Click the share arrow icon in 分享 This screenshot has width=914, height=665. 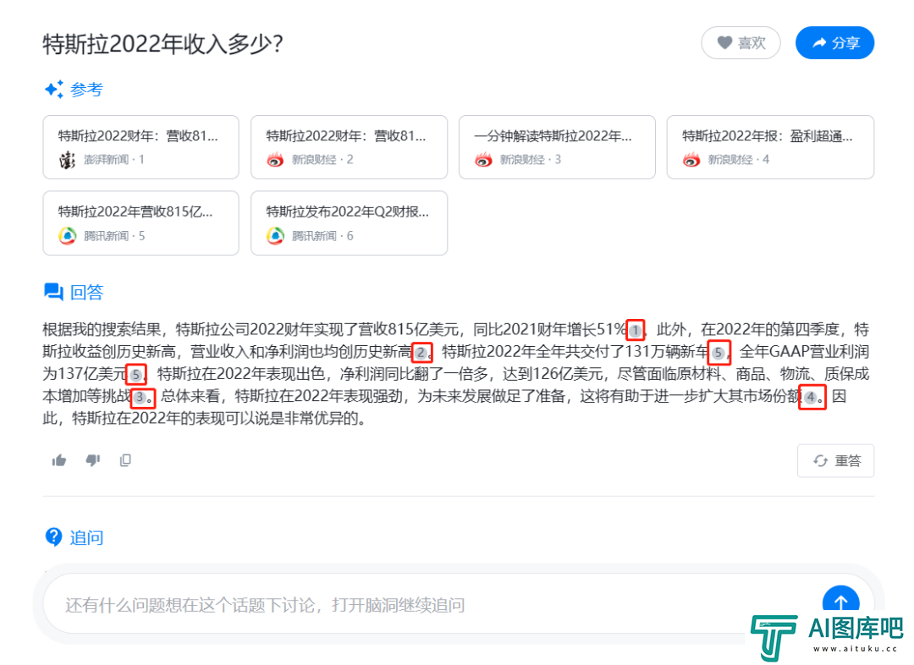pos(819,42)
